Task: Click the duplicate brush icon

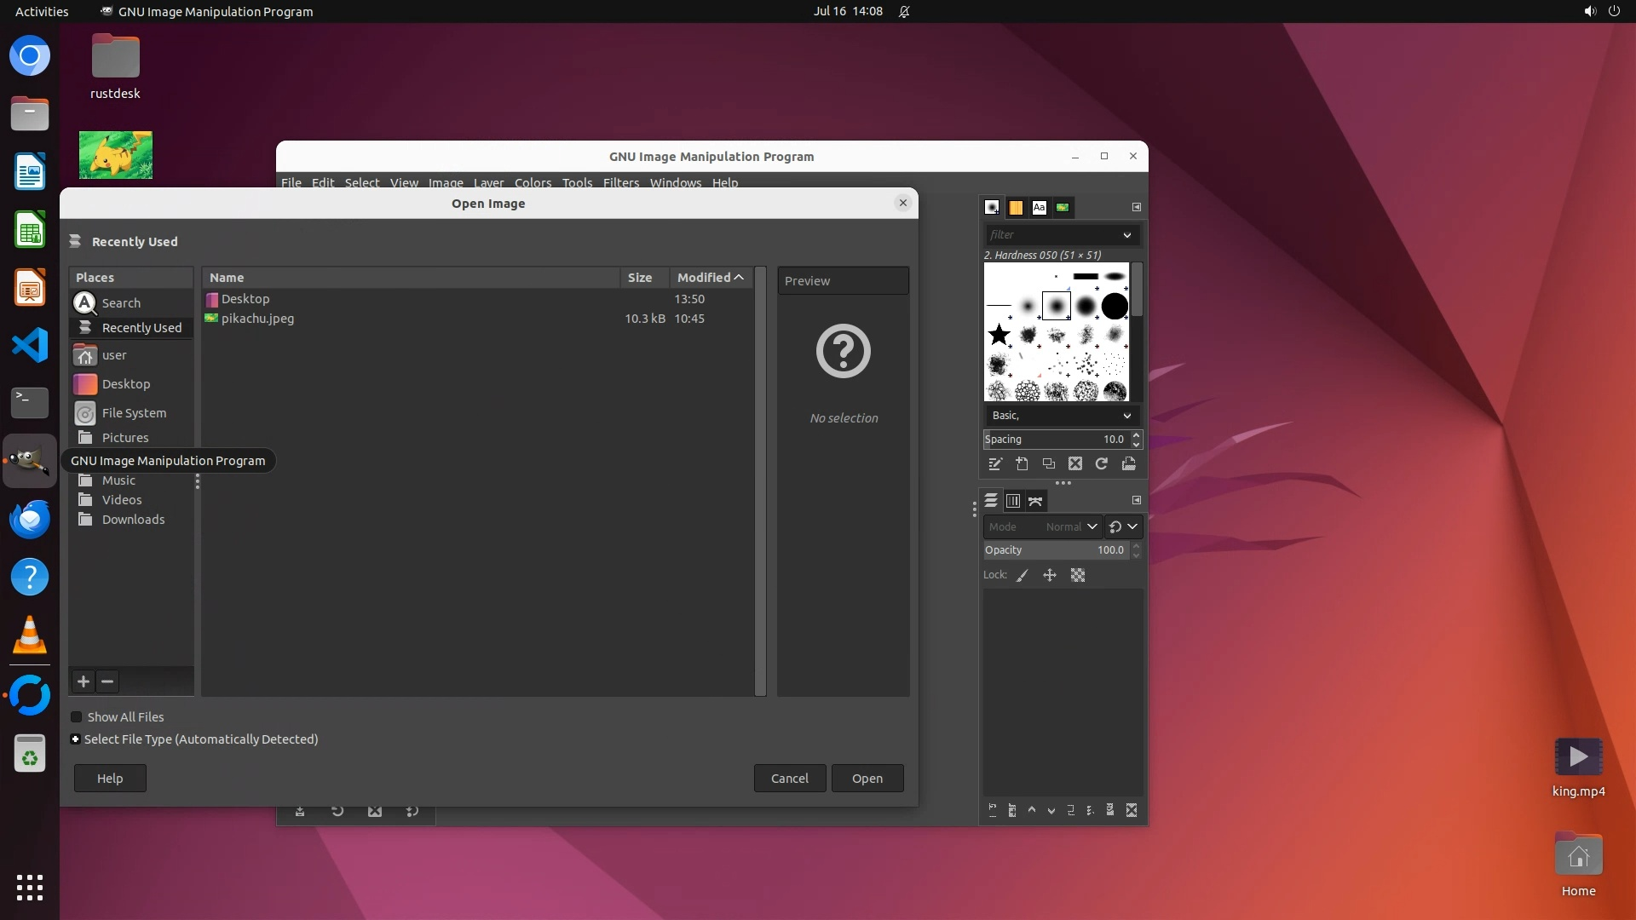Action: tap(1049, 464)
